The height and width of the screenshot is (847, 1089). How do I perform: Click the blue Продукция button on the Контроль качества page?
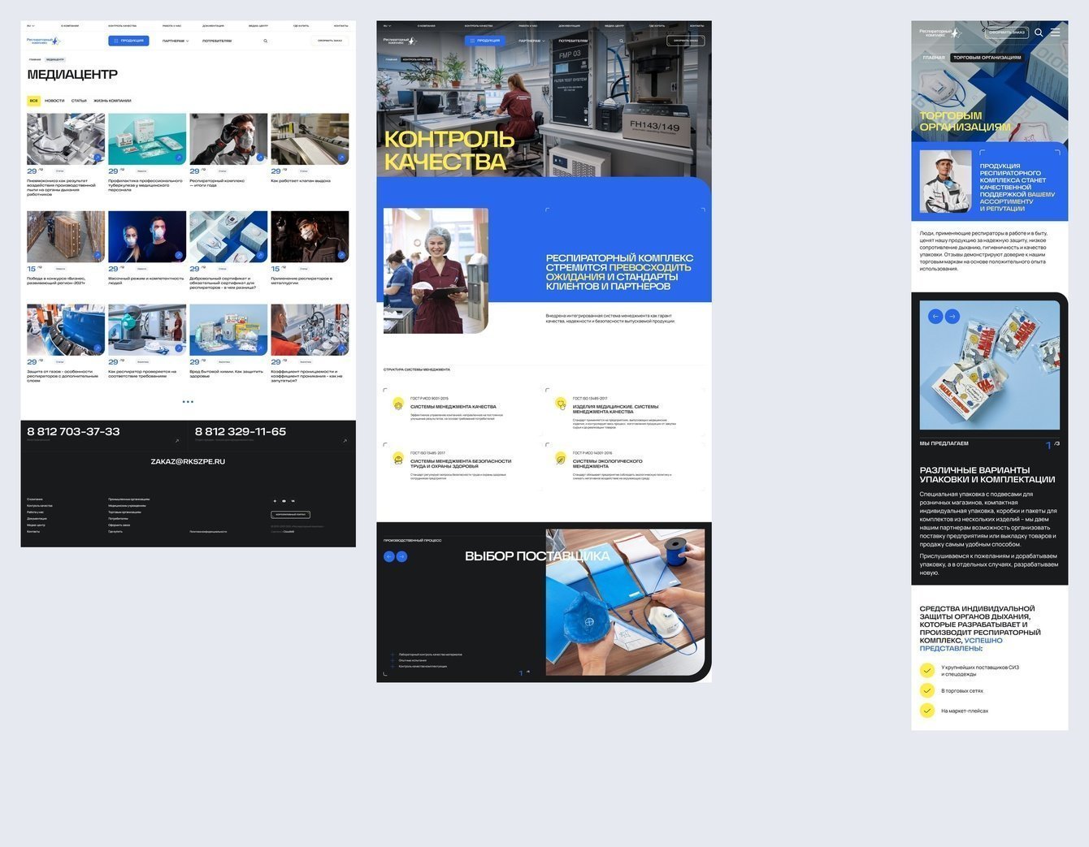(x=484, y=41)
